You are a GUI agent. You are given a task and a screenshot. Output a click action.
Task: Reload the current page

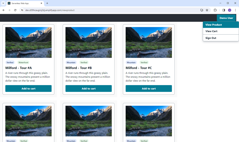tap(15, 10)
